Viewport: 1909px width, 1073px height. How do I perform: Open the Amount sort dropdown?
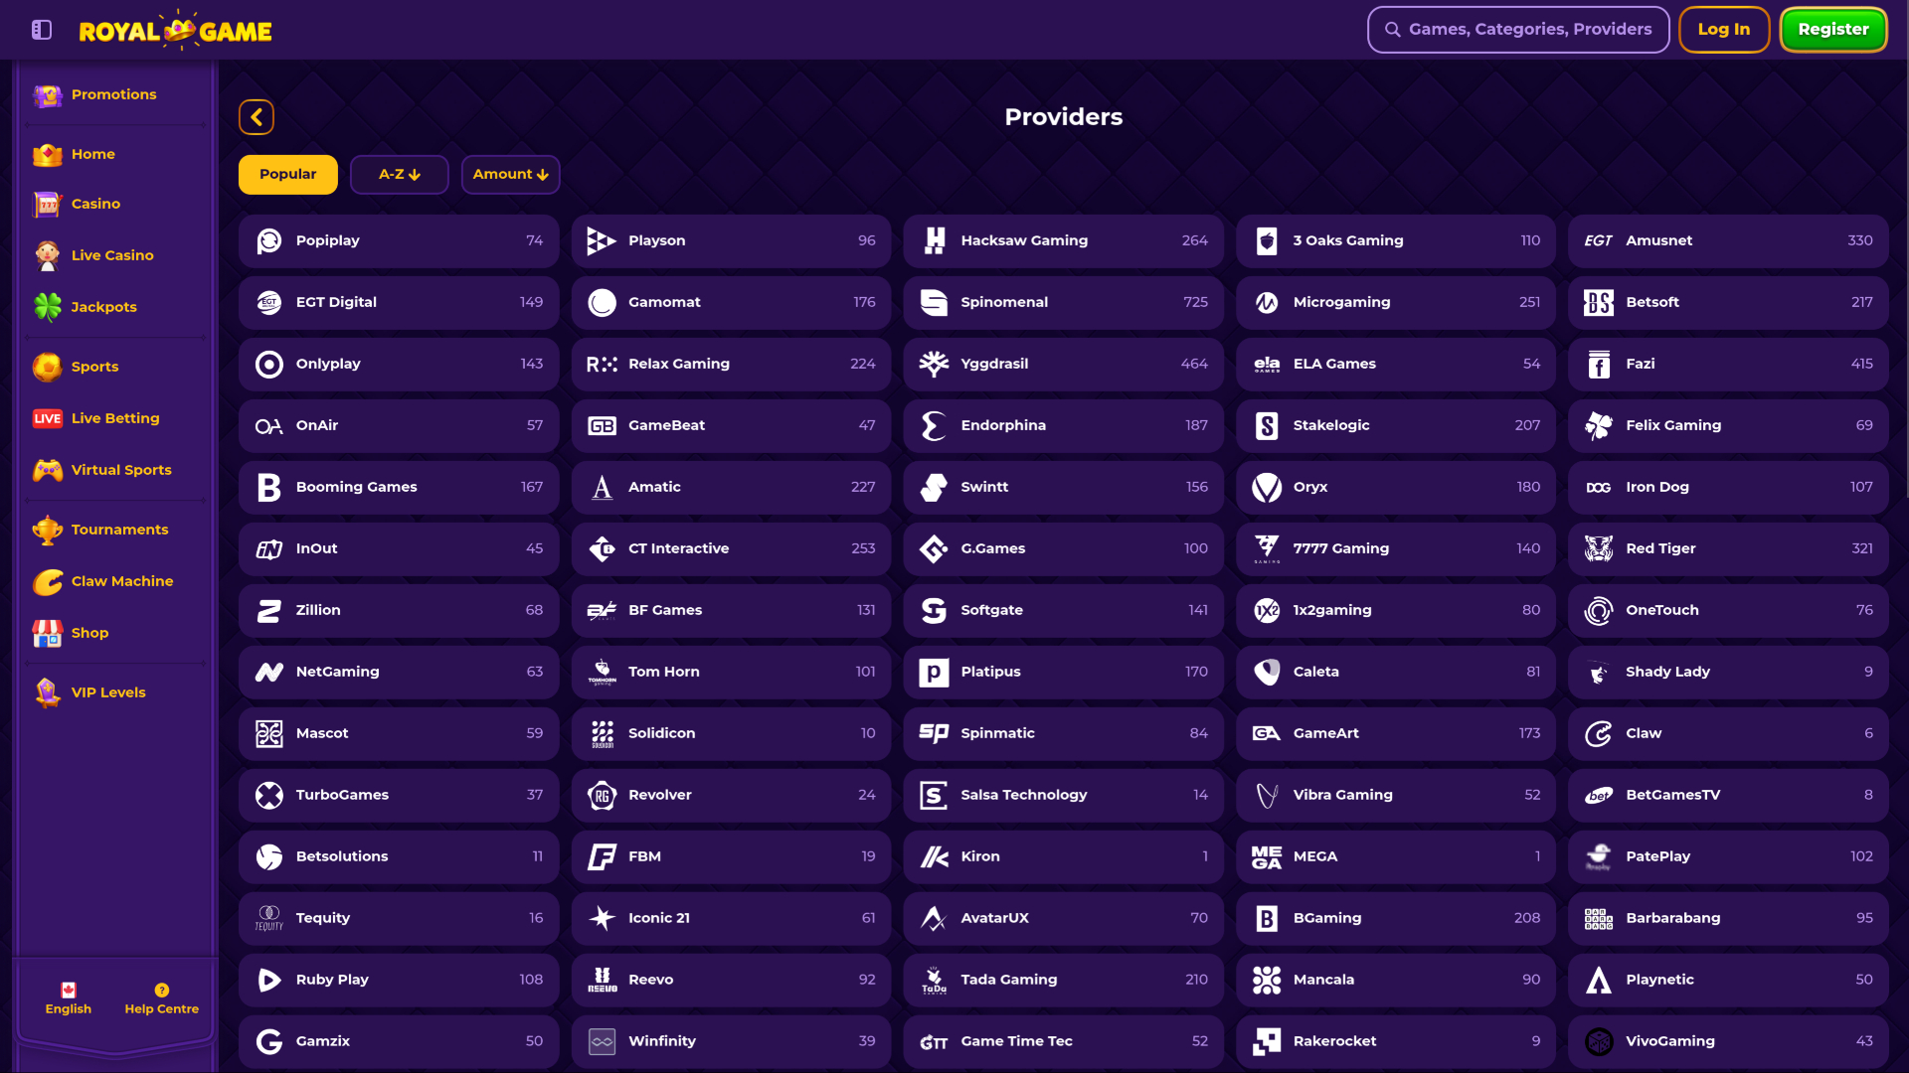[x=510, y=174]
